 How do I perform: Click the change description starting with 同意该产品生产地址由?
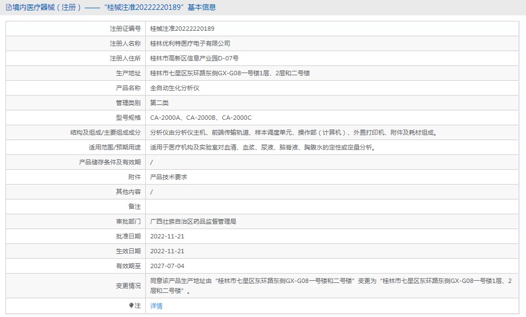coord(331,286)
